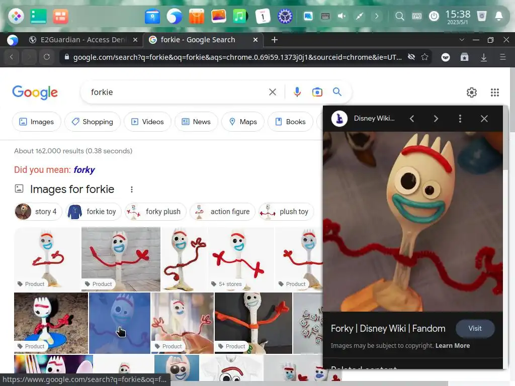Launch the green music player dock icon
The width and height of the screenshot is (515, 386).
[x=240, y=16]
